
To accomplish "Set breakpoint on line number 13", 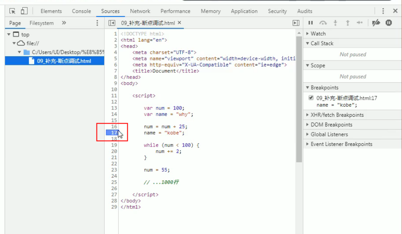I will (114, 108).
